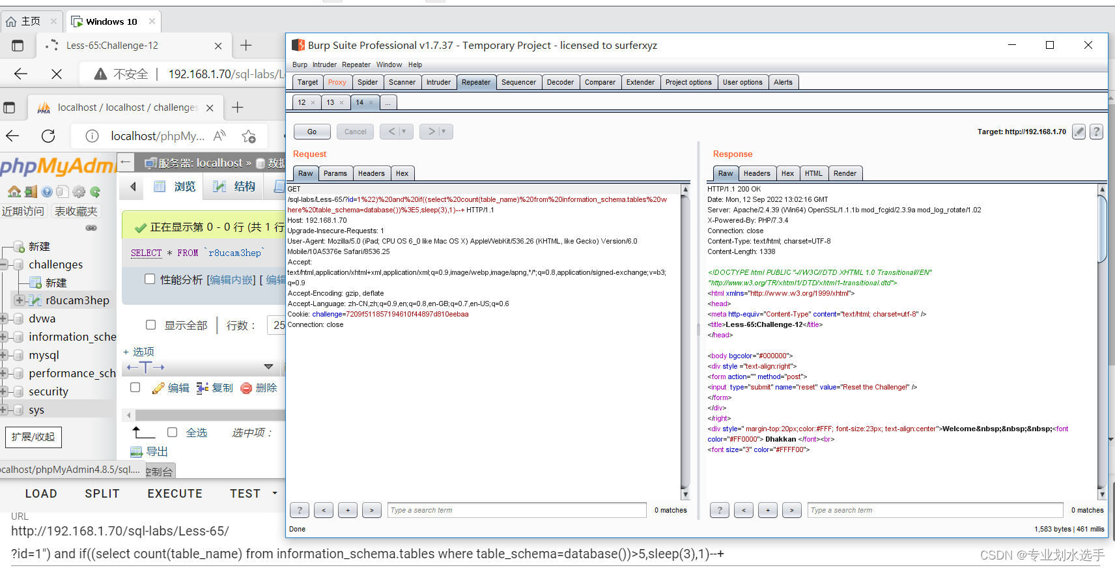Click LOAD in the HackBar
The height and width of the screenshot is (568, 1115).
pyautogui.click(x=41, y=494)
